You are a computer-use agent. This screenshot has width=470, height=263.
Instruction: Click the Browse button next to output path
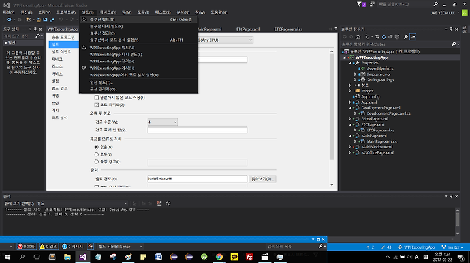pos(262,179)
